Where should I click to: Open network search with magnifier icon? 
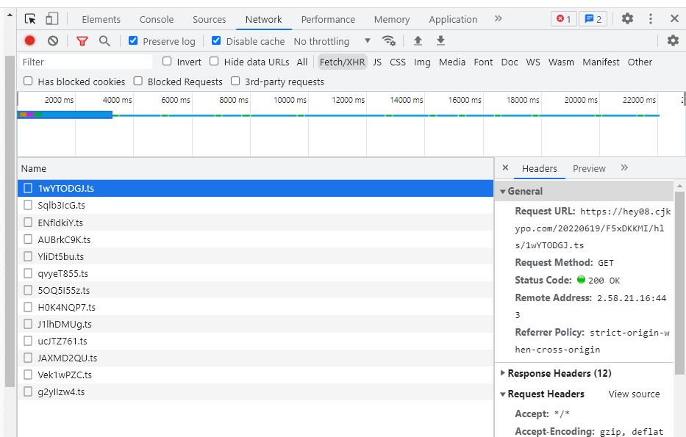[x=104, y=41]
